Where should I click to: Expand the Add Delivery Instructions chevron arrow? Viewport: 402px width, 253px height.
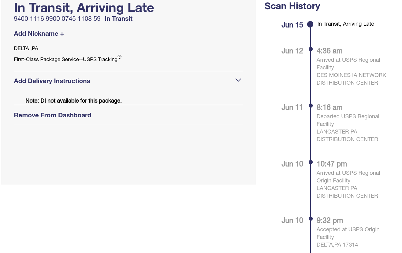pyautogui.click(x=238, y=80)
